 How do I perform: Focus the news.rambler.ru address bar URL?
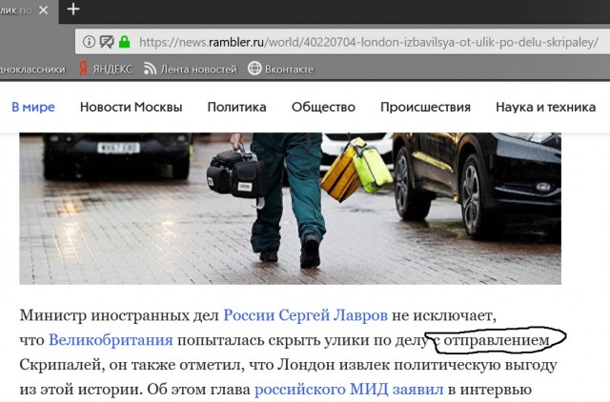click(369, 42)
